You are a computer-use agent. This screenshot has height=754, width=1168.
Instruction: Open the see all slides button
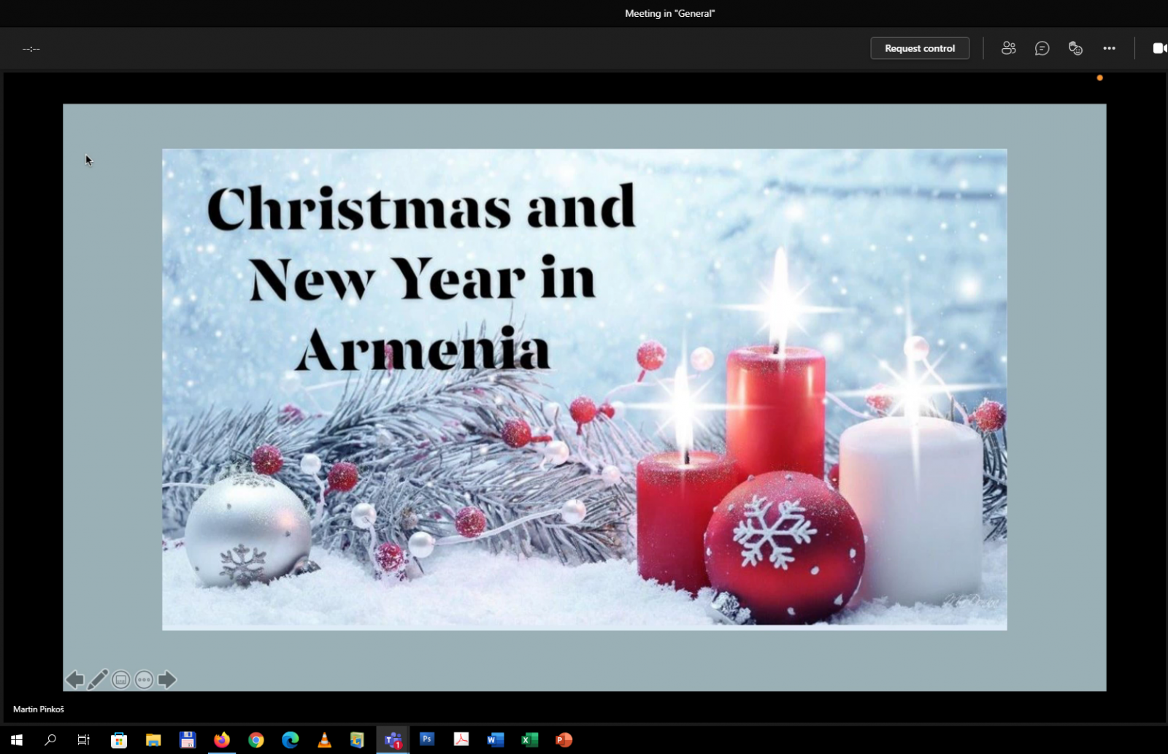click(121, 680)
